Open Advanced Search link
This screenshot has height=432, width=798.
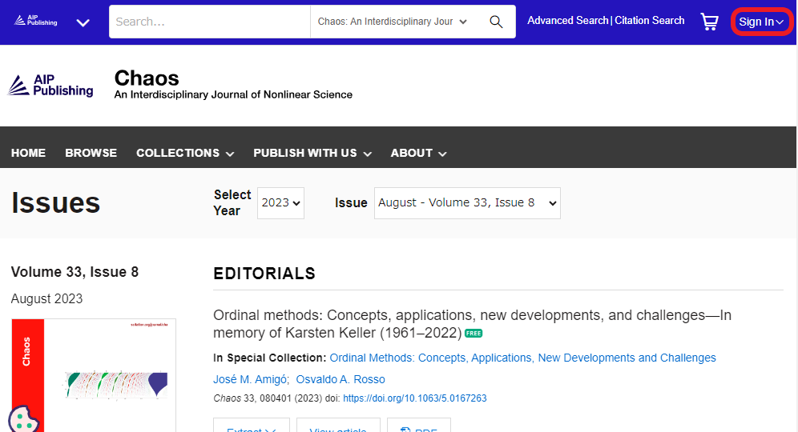point(567,20)
